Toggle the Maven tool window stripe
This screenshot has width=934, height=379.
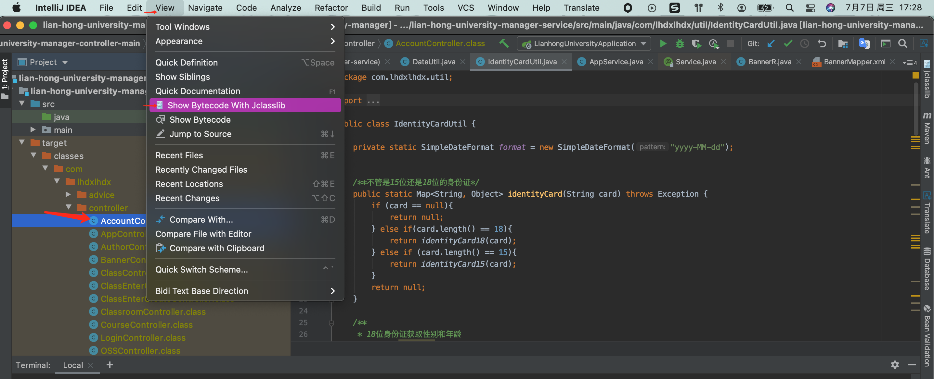point(927,128)
